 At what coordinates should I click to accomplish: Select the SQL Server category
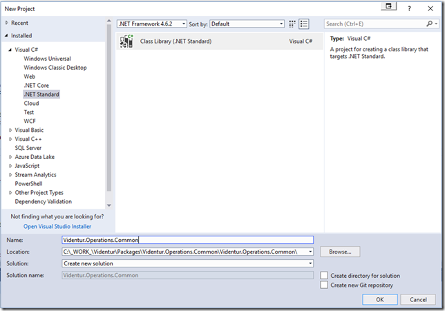pos(28,148)
